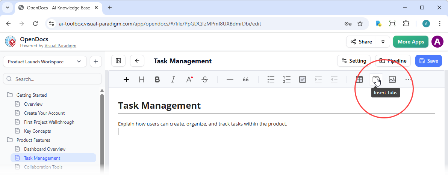Insert a table using toolbar icon
448x175 pixels.
pos(359,79)
